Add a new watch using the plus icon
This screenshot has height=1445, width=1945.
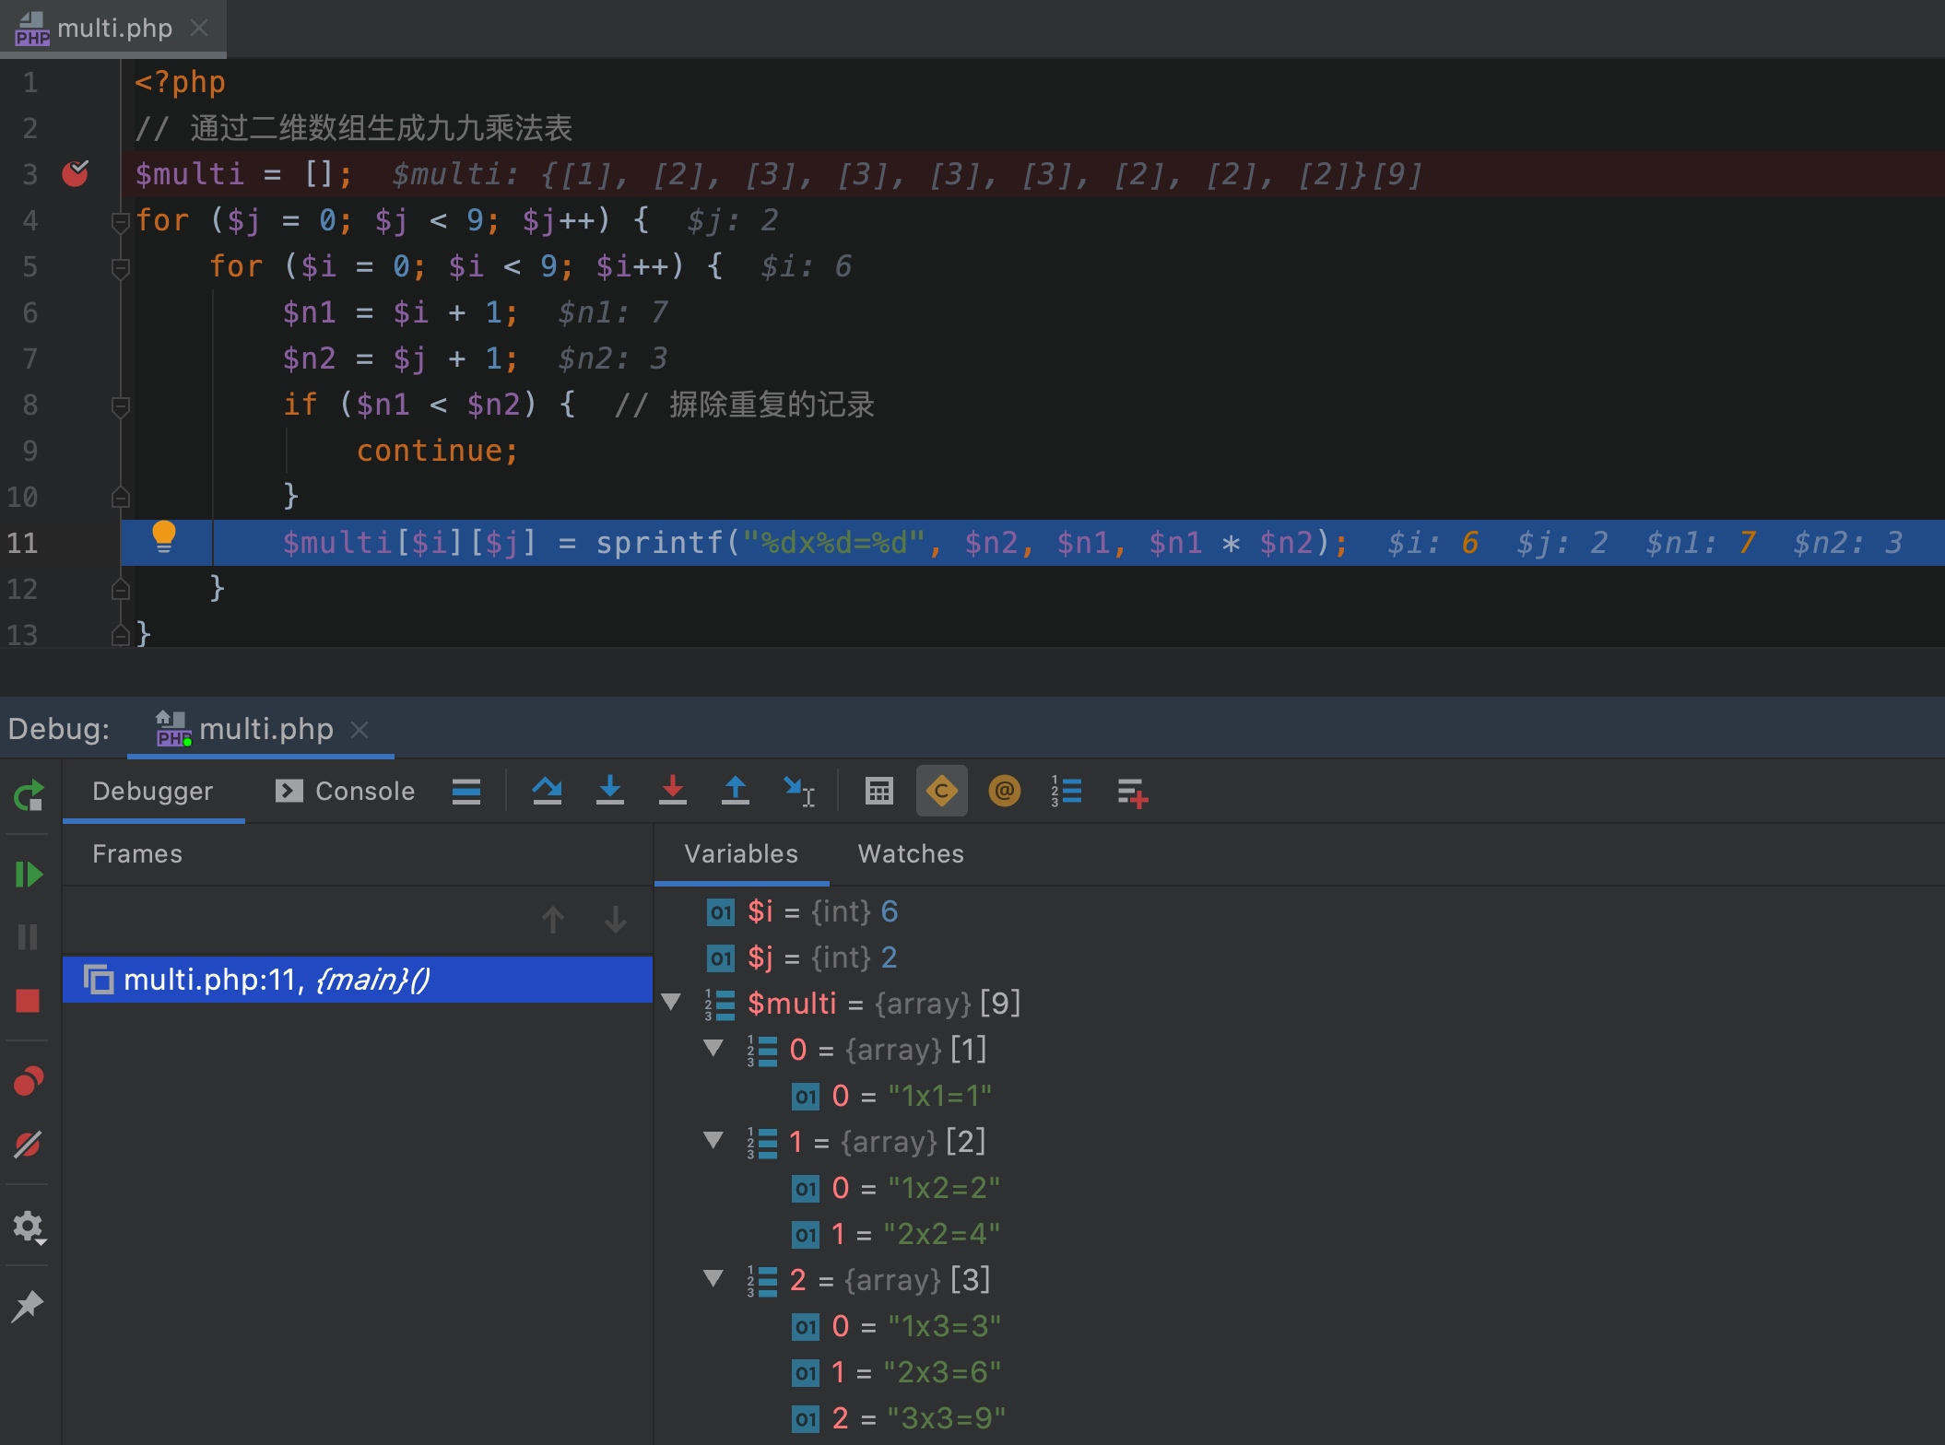(x=1132, y=793)
